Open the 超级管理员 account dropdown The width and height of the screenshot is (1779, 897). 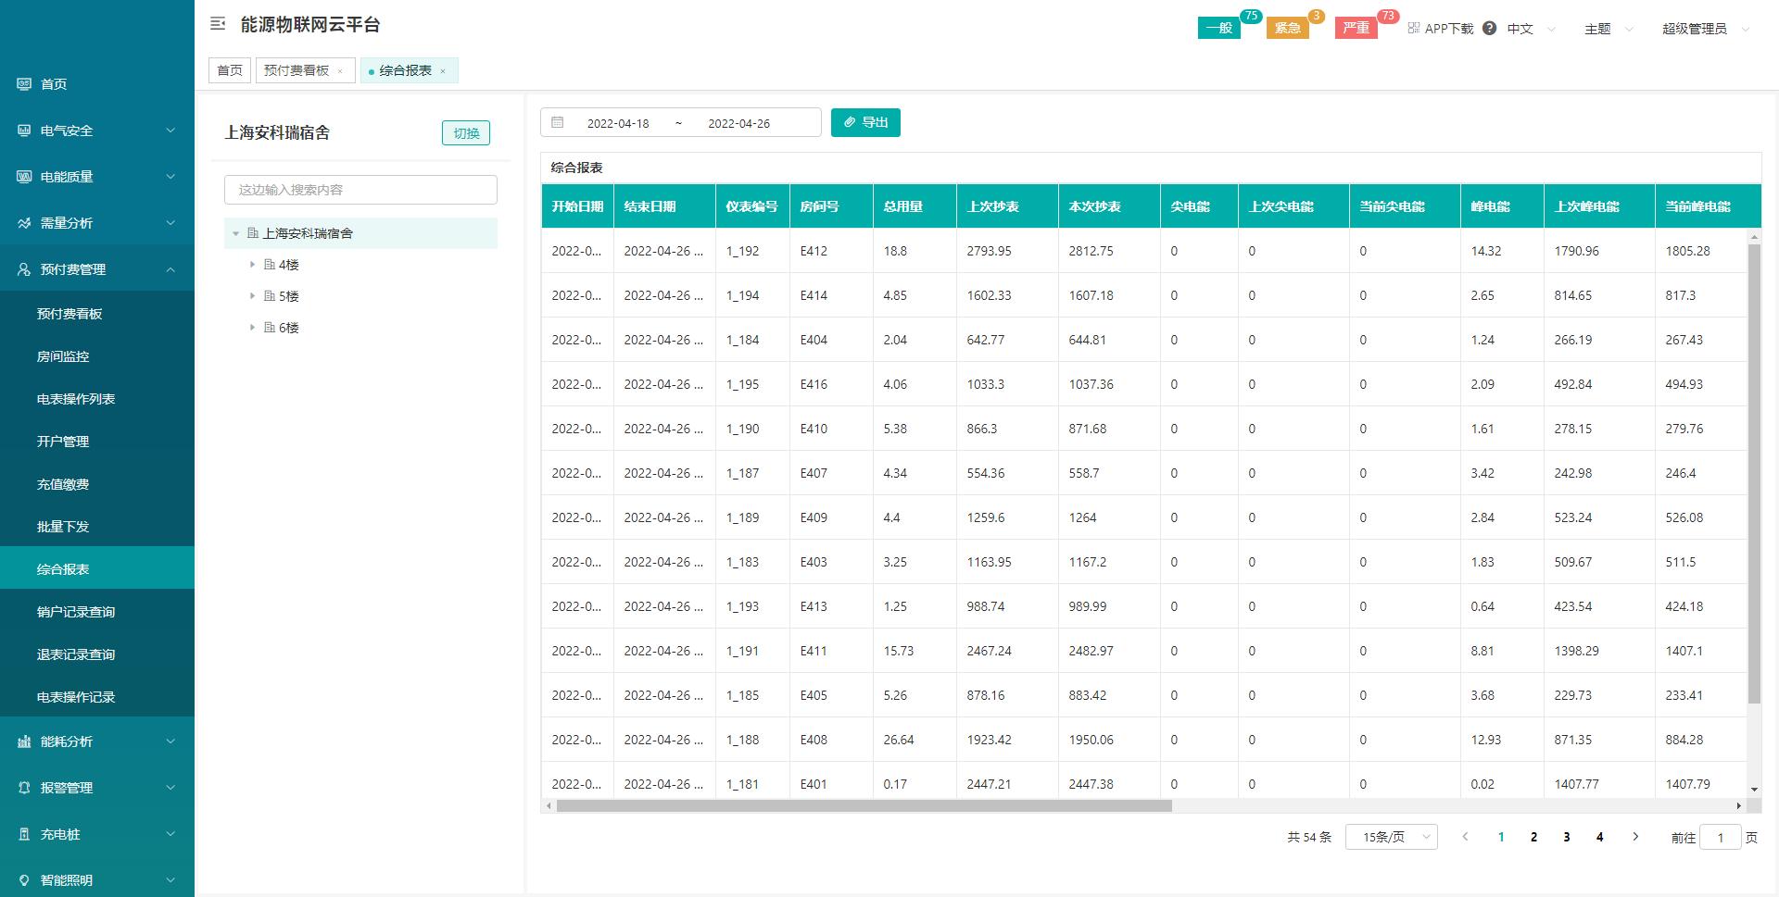point(1695,28)
